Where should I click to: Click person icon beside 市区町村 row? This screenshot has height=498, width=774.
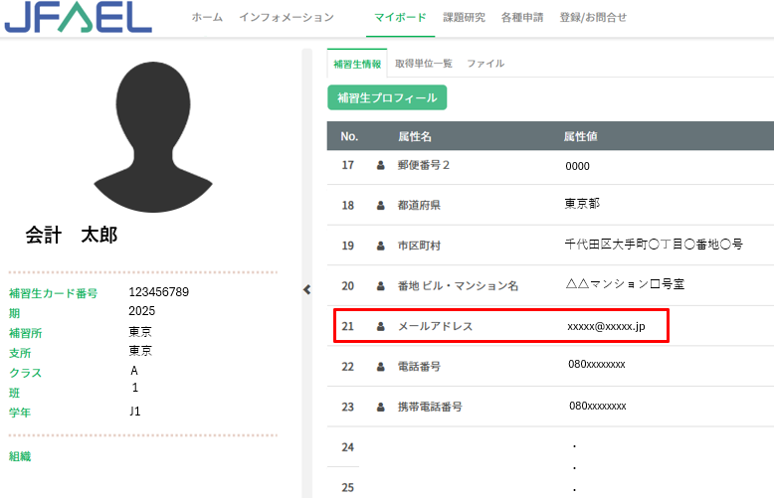coord(380,246)
